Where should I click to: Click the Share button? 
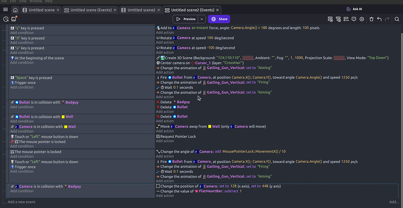[219, 19]
